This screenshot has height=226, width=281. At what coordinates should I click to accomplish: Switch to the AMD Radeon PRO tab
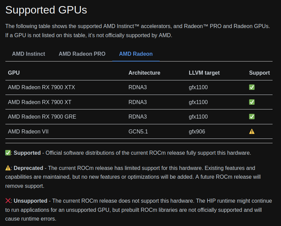tap(82, 54)
